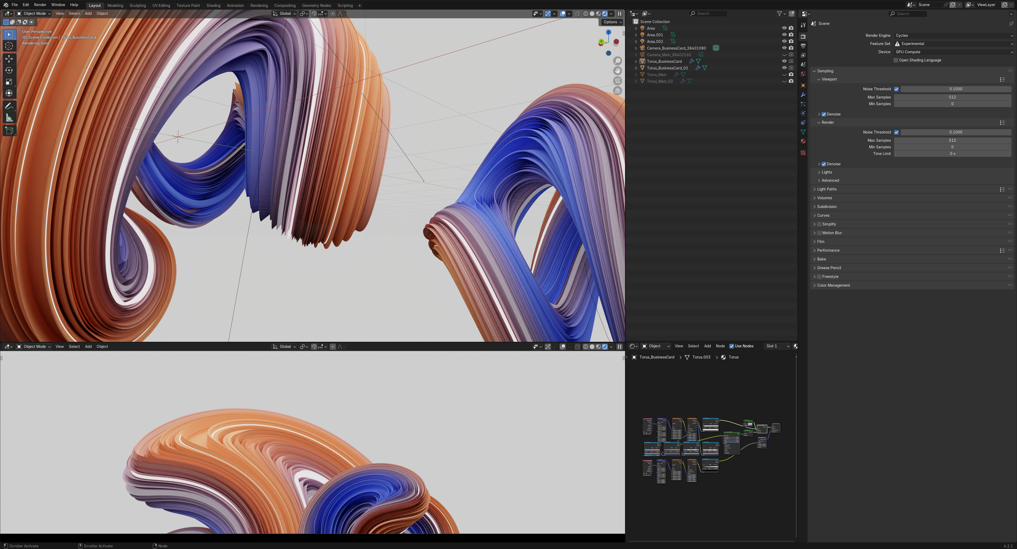Activate the Annotate pencil tool
This screenshot has height=549, width=1017.
9,106
